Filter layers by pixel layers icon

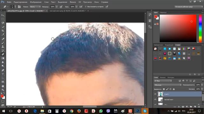180,81
